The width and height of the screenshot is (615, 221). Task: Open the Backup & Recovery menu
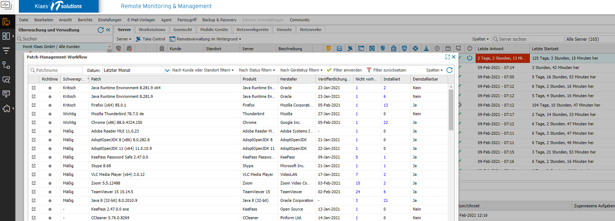point(219,20)
